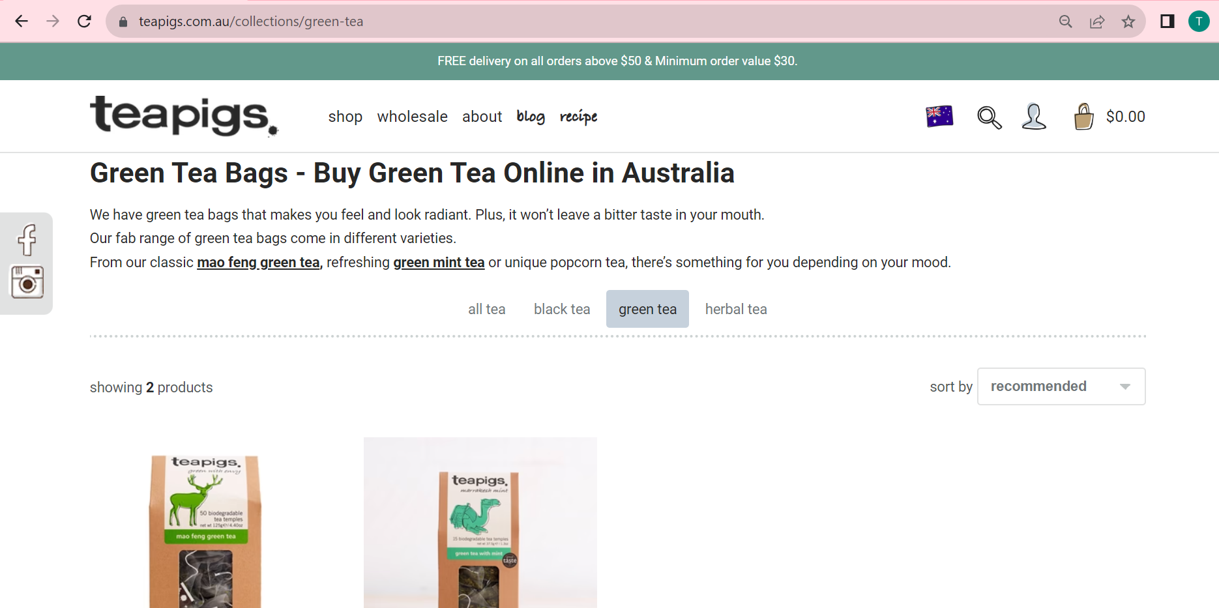Click the browser forward arrow
Screen dimensions: 1219x608
tap(53, 22)
